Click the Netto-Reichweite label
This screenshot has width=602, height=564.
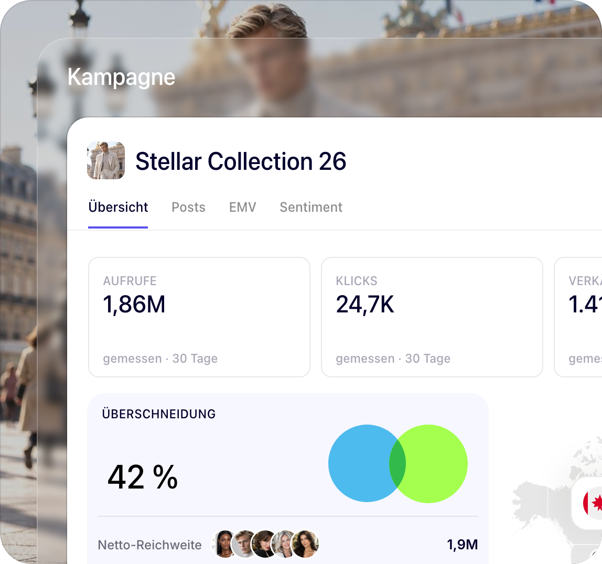coord(150,545)
